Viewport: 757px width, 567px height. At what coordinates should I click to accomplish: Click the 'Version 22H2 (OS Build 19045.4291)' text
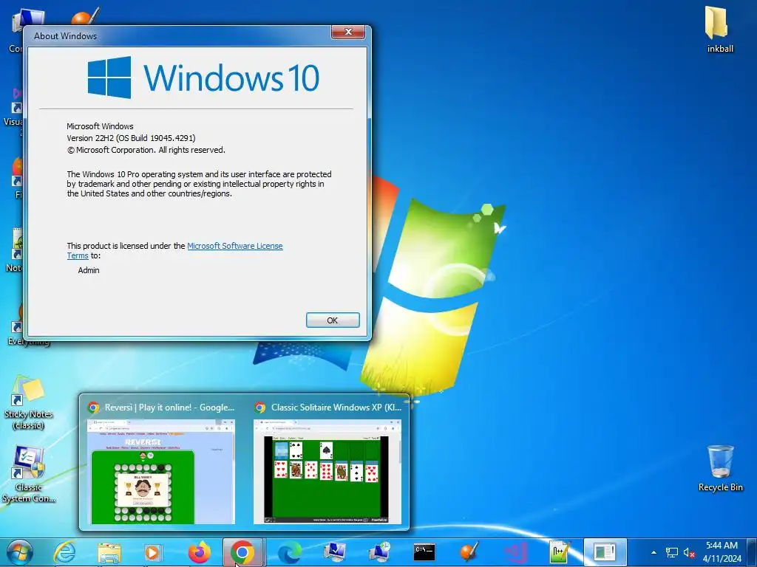[131, 138]
